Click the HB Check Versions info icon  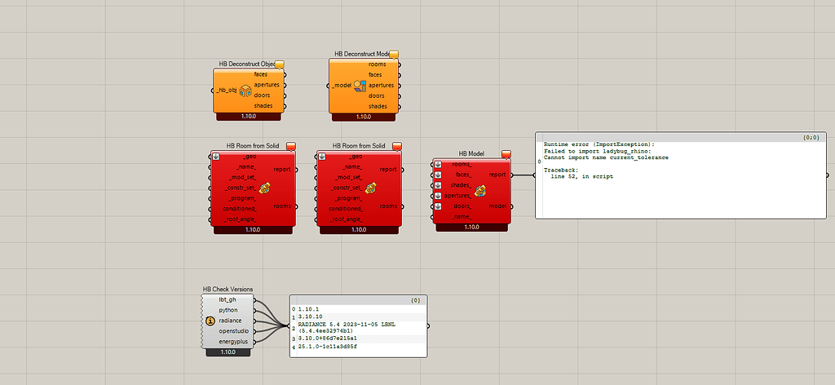(x=210, y=321)
